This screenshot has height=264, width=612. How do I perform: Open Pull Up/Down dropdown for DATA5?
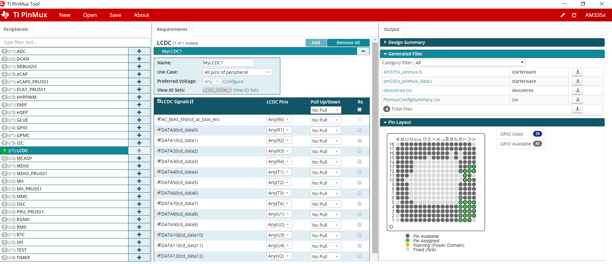(326, 183)
